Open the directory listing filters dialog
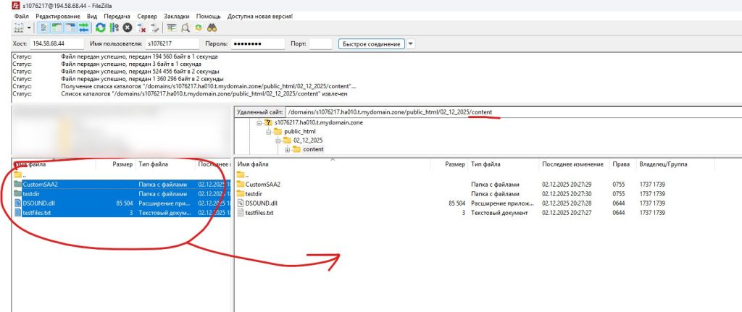The height and width of the screenshot is (312, 742). coord(172,28)
